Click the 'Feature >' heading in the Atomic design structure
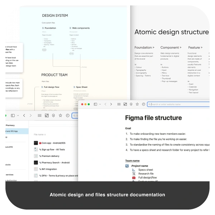215x215 pixels. coord(195,47)
